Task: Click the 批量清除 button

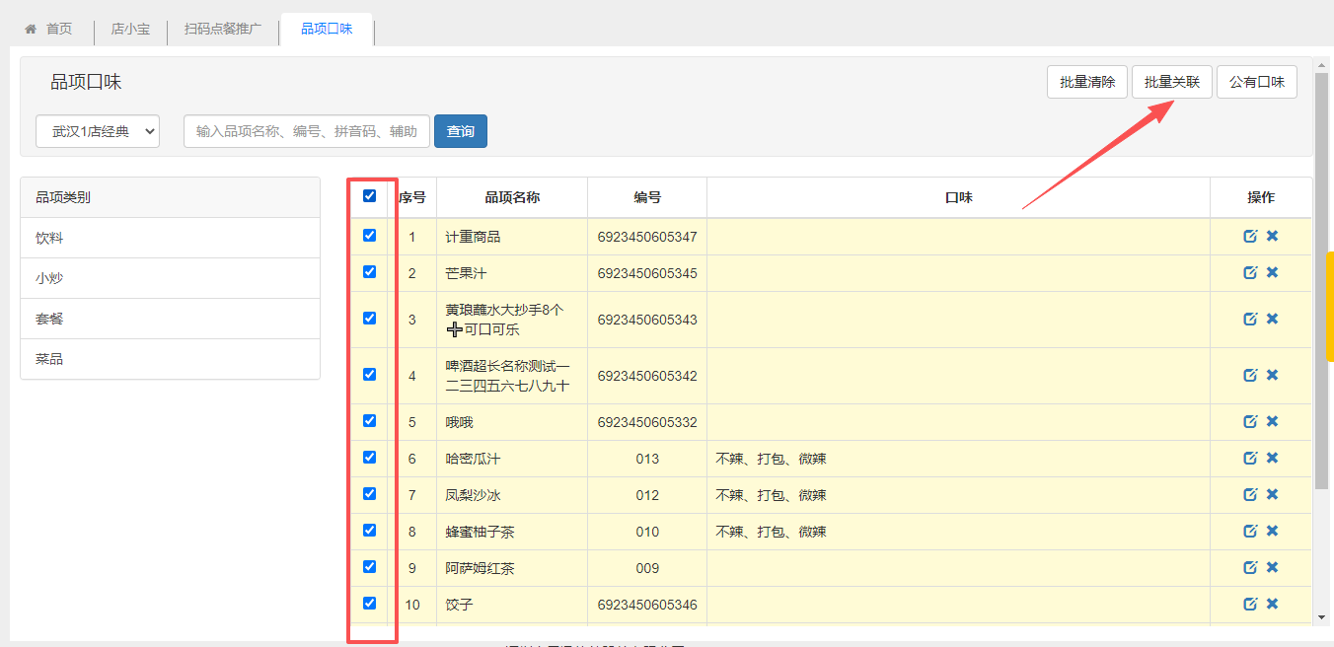Action: (1087, 82)
